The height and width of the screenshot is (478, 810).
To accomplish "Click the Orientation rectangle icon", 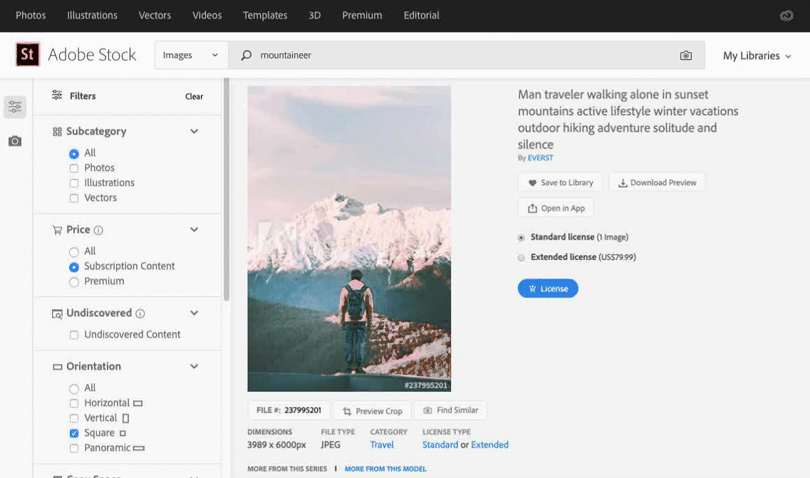I will [57, 367].
